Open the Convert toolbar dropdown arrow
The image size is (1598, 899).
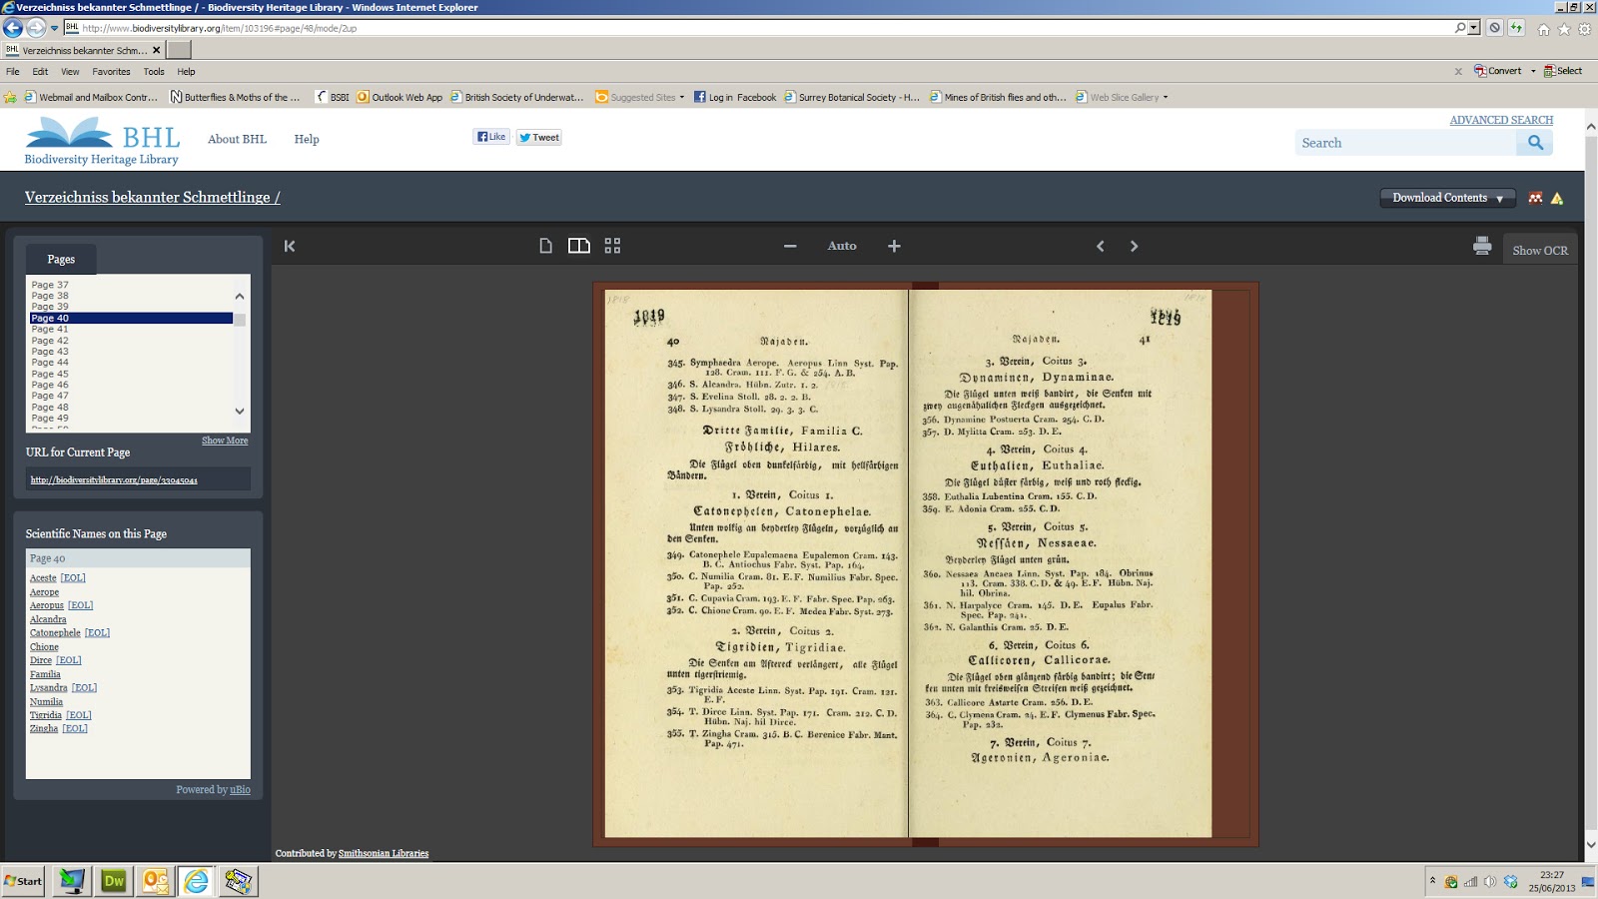pos(1533,71)
